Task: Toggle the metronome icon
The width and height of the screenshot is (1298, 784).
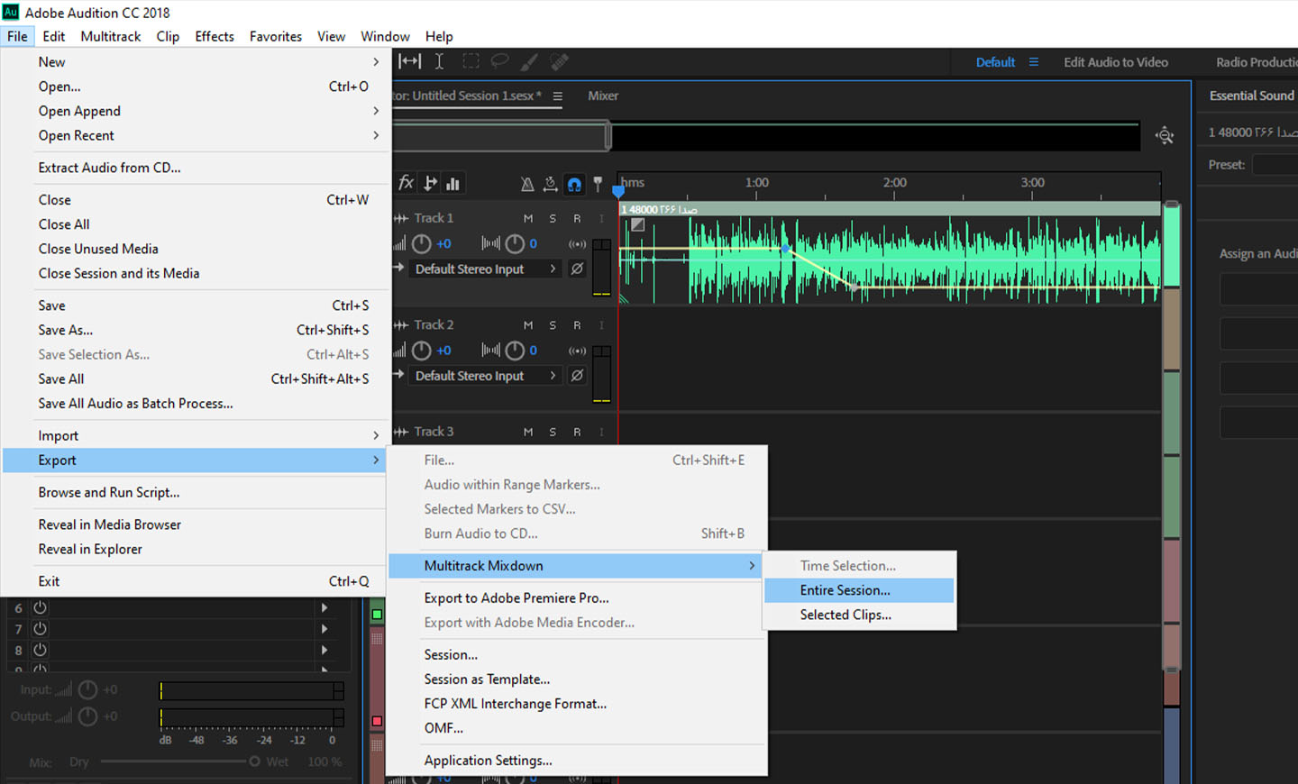Action: coord(527,184)
